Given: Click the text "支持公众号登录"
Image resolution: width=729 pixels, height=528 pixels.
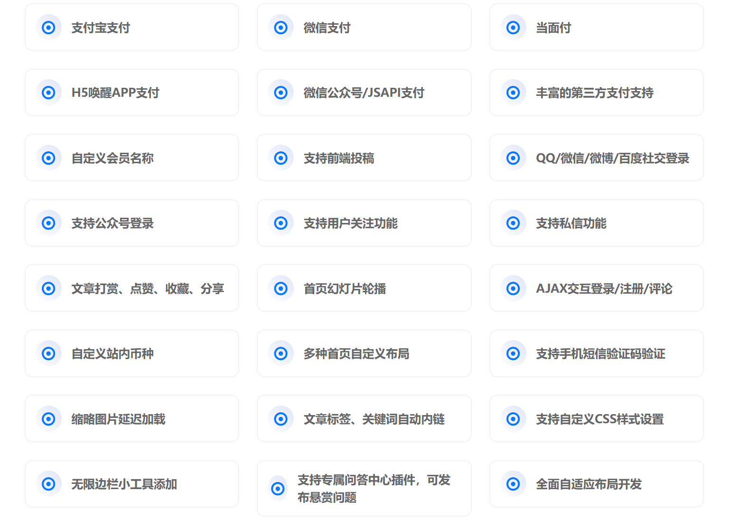Looking at the screenshot, I should pyautogui.click(x=112, y=223).
